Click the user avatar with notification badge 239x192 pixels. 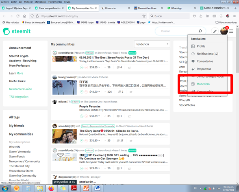[224, 31]
